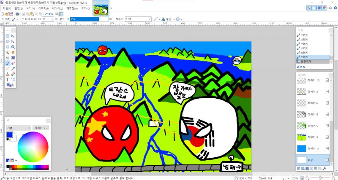The image size is (338, 180).
Task: Select the Move Selected Pixels tool
Action: tap(13, 36)
